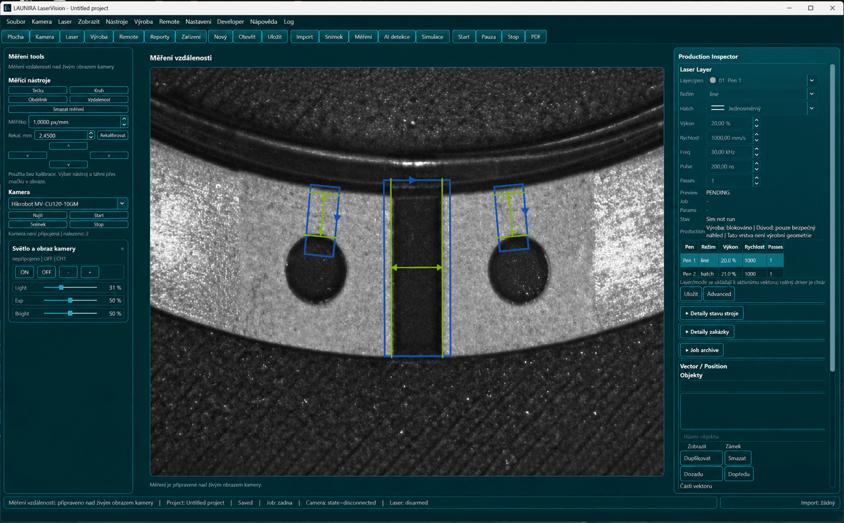The width and height of the screenshot is (844, 523).
Task: Expand Detaily zakázky section
Action: click(707, 332)
